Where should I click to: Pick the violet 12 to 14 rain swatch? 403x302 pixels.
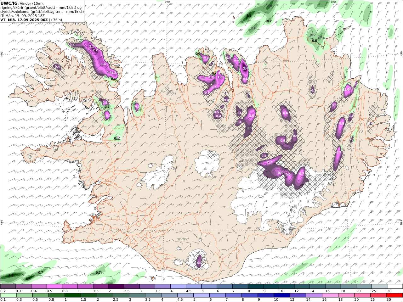point(298,295)
